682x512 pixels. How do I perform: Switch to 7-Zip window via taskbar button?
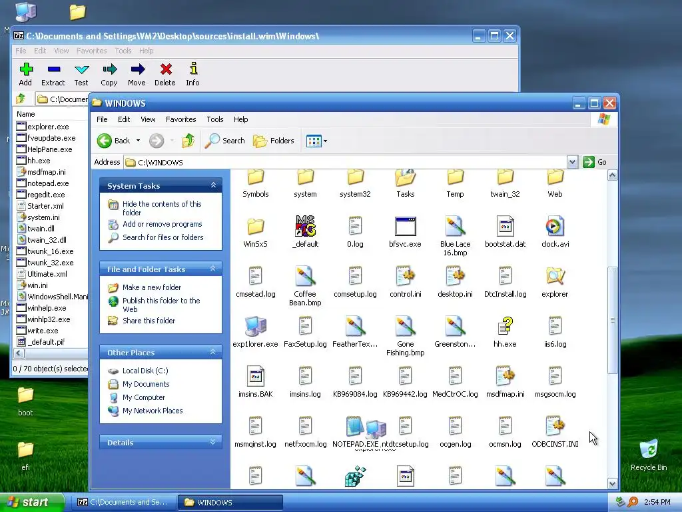click(x=123, y=502)
